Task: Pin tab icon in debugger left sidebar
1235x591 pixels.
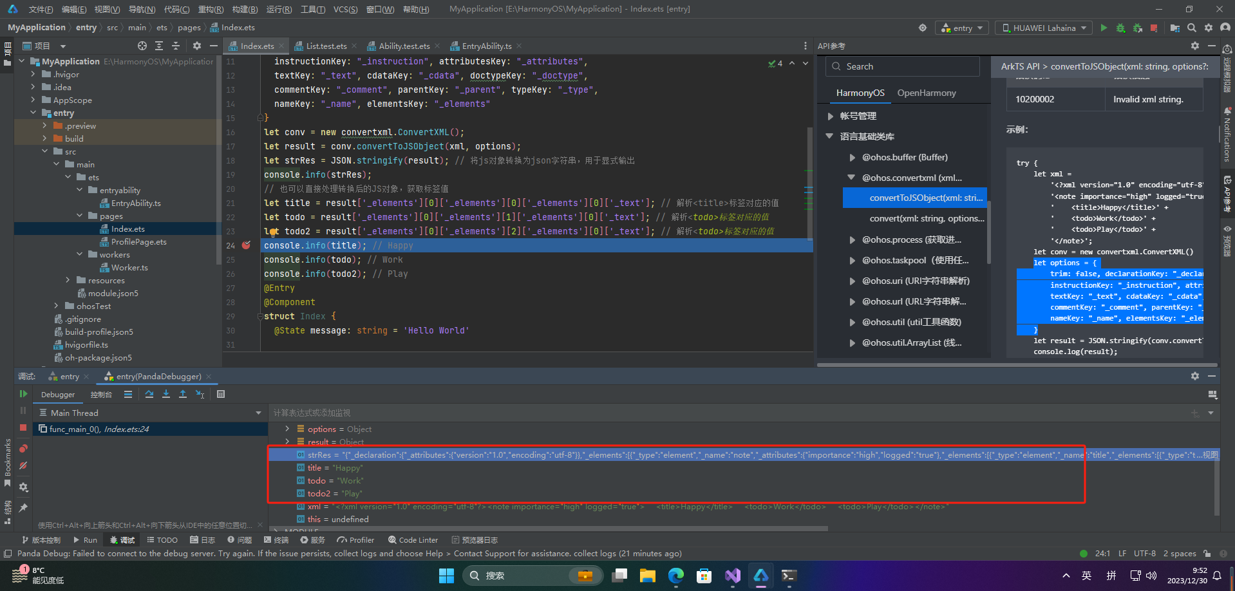Action: pos(23,508)
